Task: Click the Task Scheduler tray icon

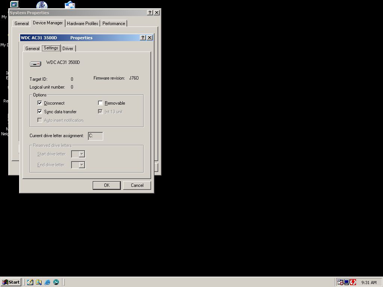Action: coord(340,282)
